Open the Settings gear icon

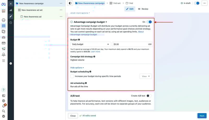click(x=4, y=101)
